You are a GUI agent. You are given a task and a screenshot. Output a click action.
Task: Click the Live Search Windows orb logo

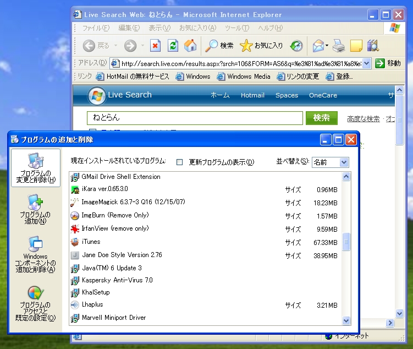pyautogui.click(x=97, y=96)
